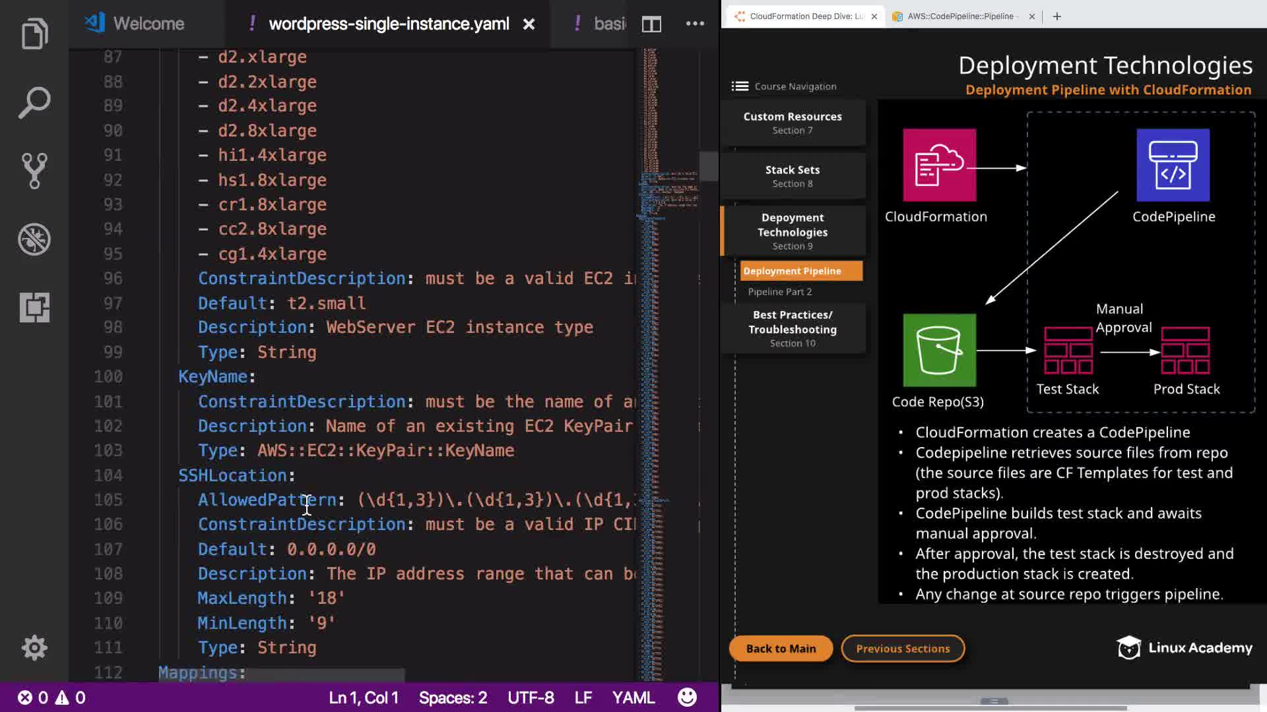Open the Spaces: 2 indentation selector
The width and height of the screenshot is (1267, 712).
453,697
